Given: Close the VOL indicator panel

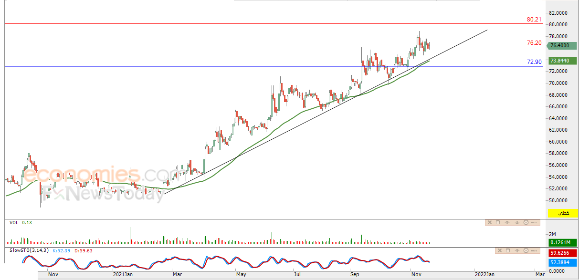Looking at the screenshot, I should (490, 222).
